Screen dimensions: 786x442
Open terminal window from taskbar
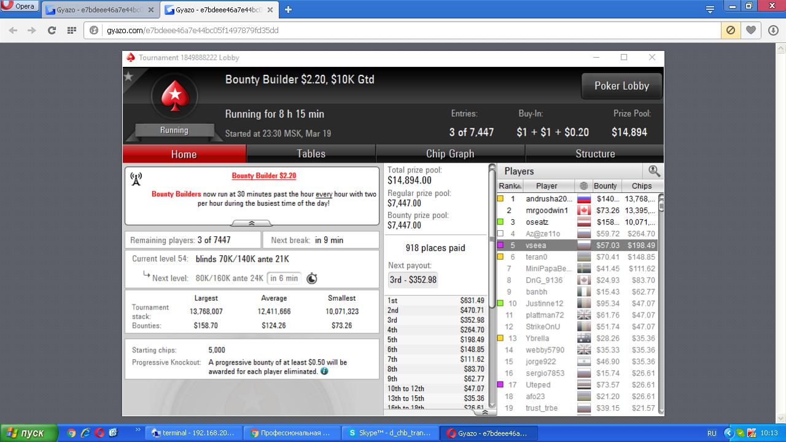[193, 433]
